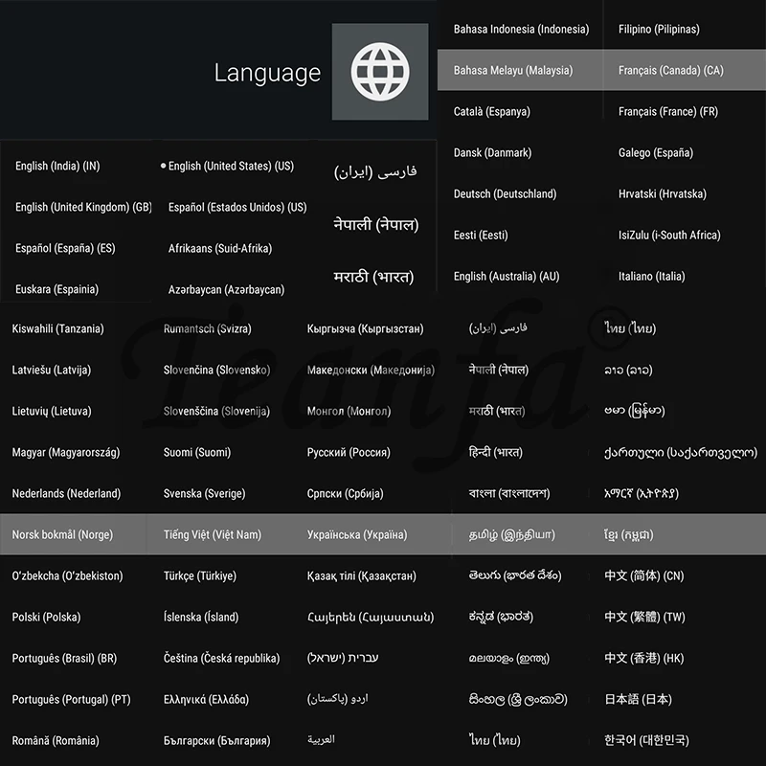Choose Magyar (Magyarország)
The height and width of the screenshot is (766, 766).
point(65,452)
